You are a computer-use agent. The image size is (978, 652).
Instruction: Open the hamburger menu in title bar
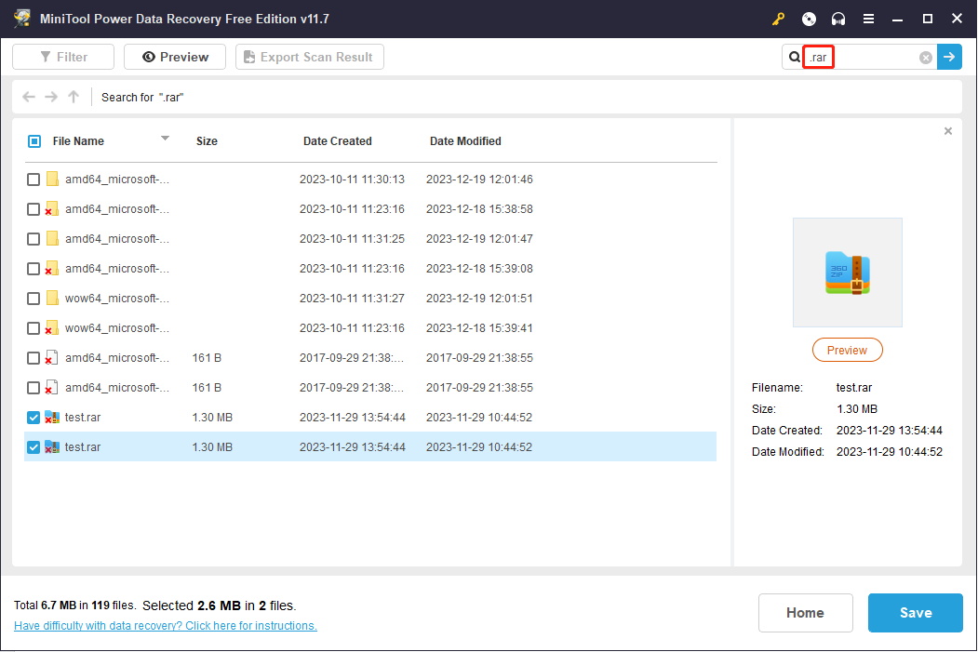(868, 19)
